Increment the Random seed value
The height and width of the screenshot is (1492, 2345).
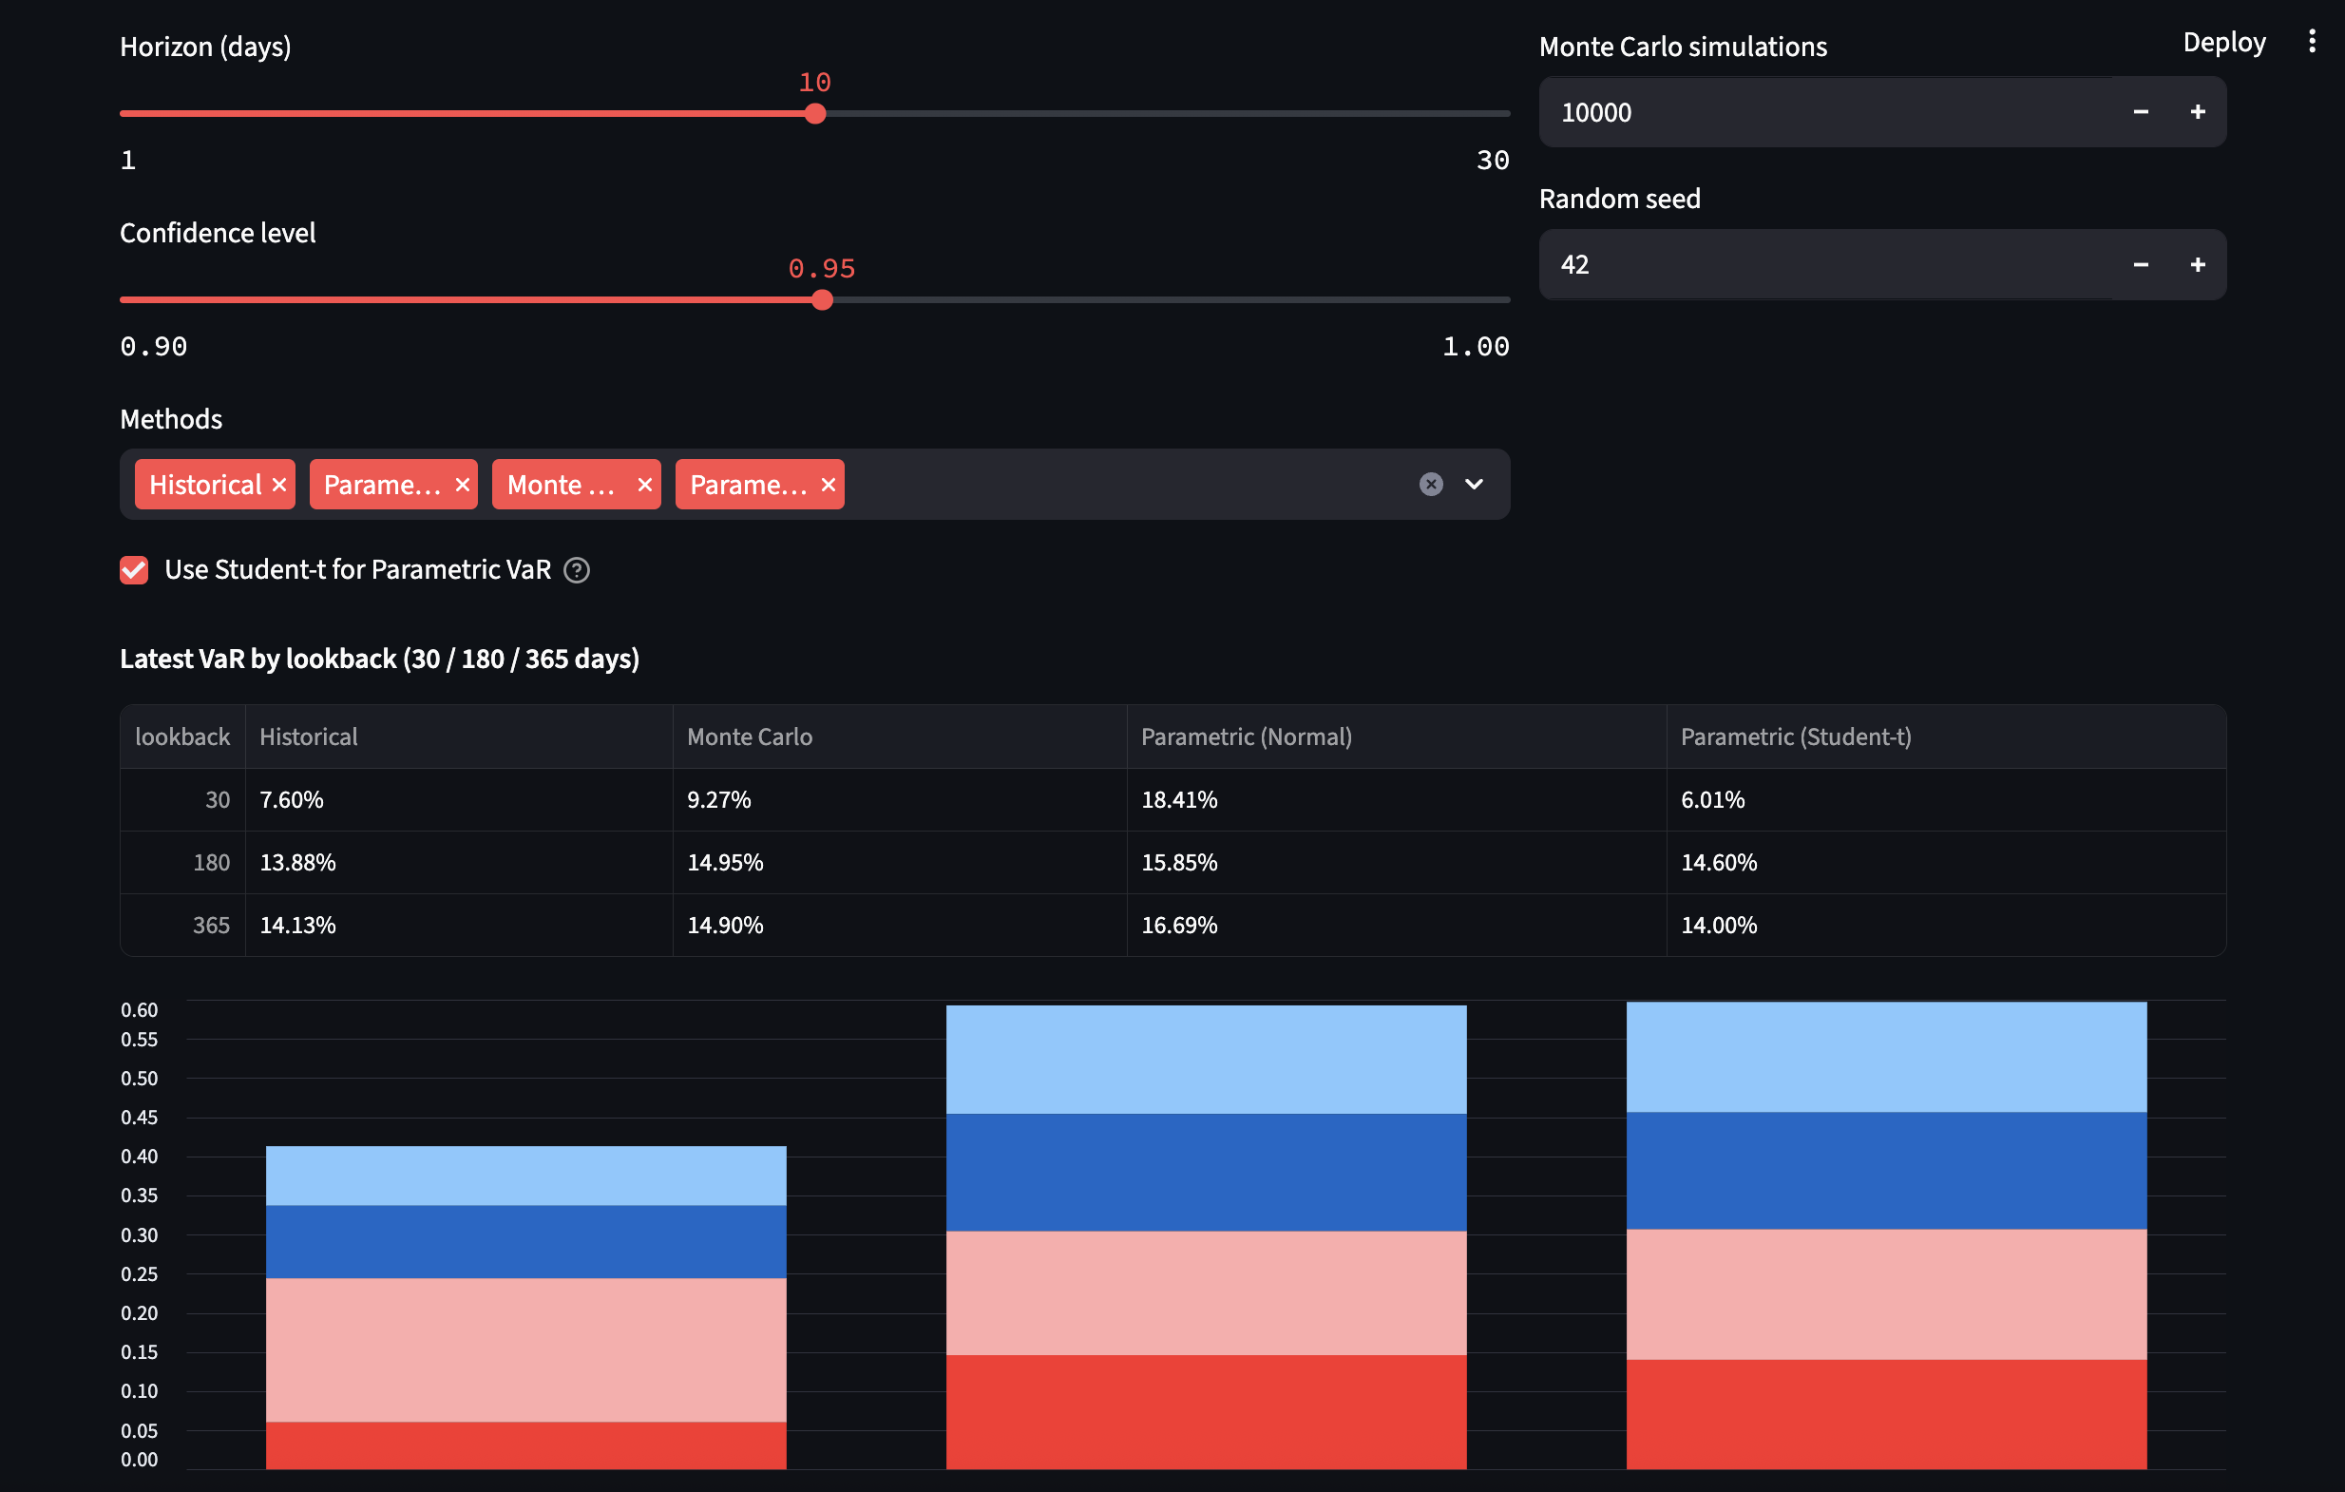coord(2197,265)
